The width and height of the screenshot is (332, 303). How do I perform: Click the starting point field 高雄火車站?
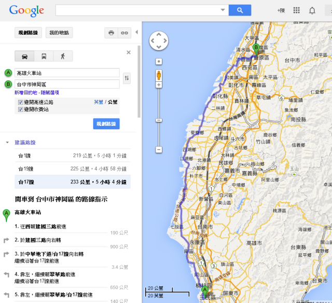(67, 73)
